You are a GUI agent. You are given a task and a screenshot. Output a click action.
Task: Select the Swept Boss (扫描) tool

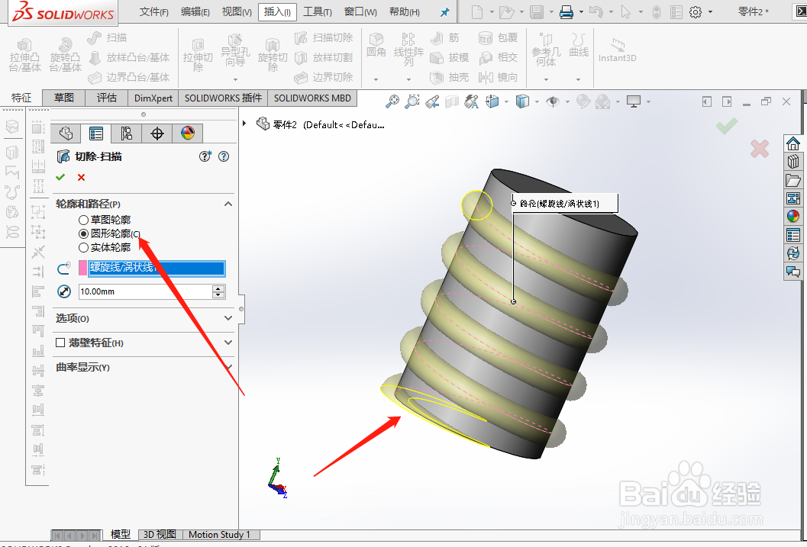tap(107, 37)
